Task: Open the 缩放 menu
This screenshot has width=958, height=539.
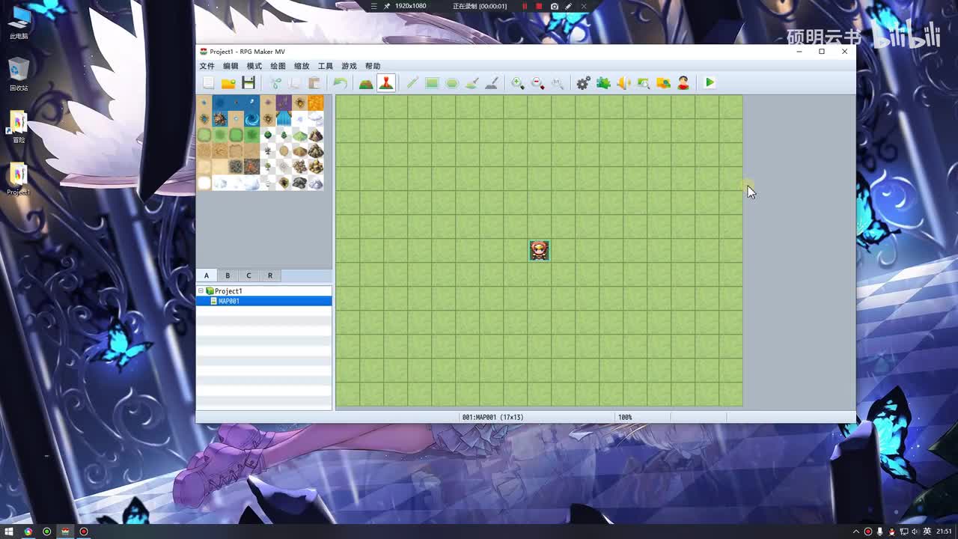Action: [x=302, y=66]
